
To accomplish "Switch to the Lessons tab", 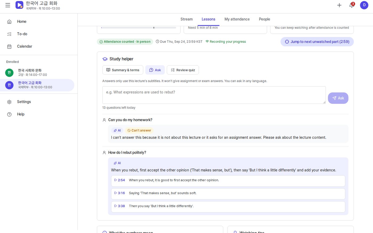I will coord(208,19).
